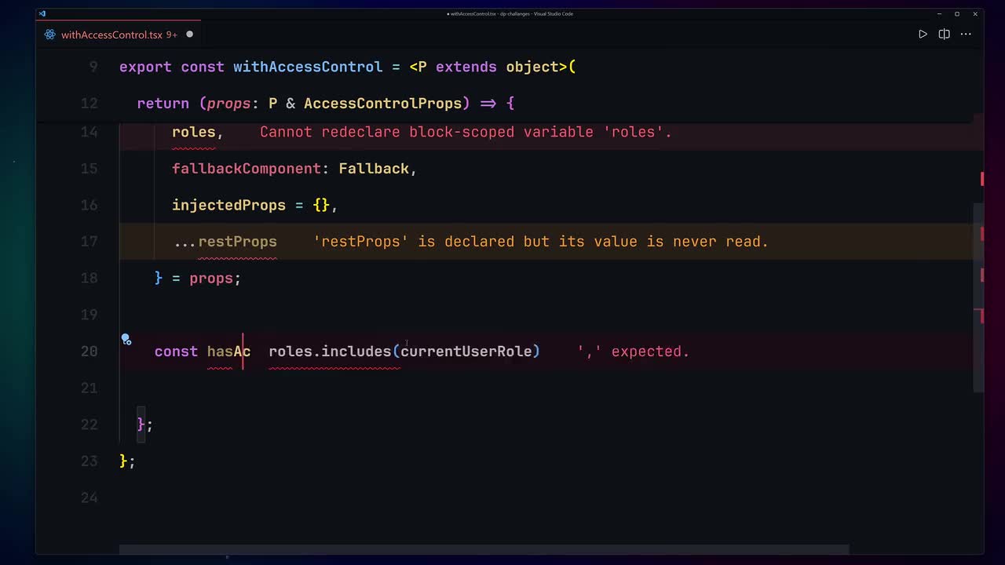1005x565 pixels.
Task: Click the "',' expected" error message
Action: pyautogui.click(x=633, y=352)
